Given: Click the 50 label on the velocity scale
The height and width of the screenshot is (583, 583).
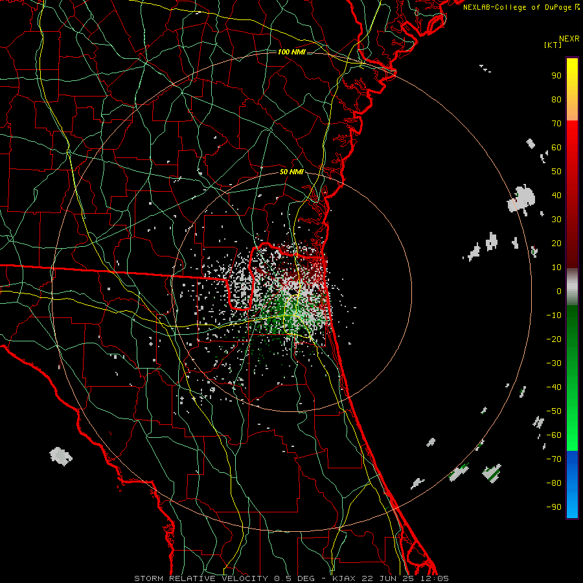Looking at the screenshot, I should (556, 172).
